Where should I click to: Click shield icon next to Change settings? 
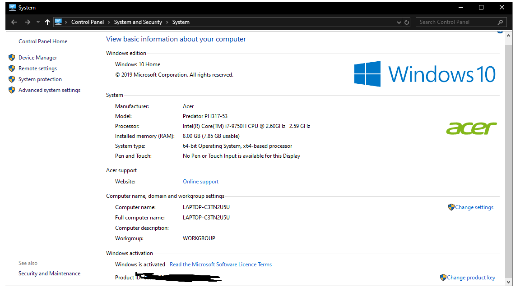(451, 207)
